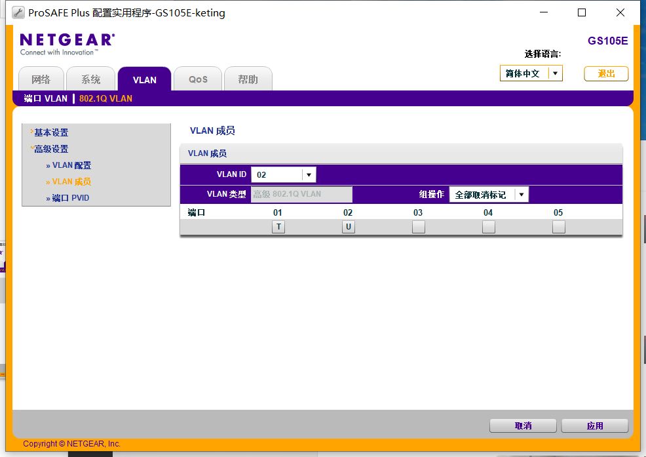Click the 退出 logout button
The width and height of the screenshot is (646, 457).
click(x=606, y=74)
